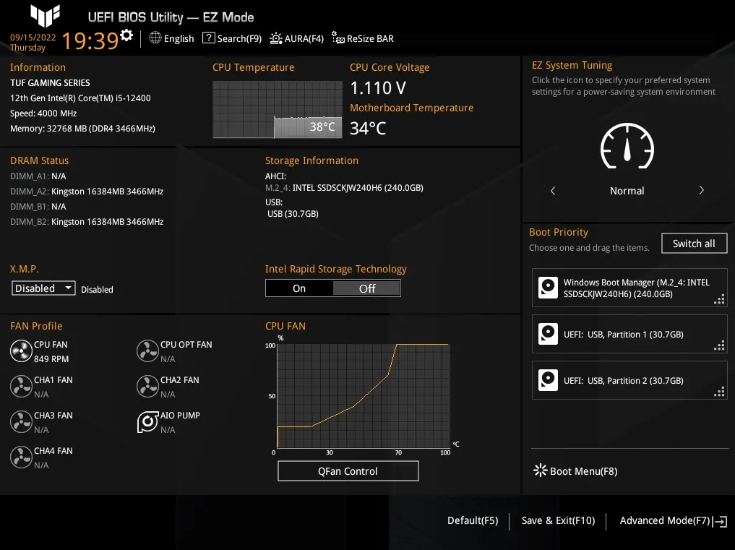Select previous EZ System Tuning mode arrow
Screen dimensions: 735x550
pos(553,191)
